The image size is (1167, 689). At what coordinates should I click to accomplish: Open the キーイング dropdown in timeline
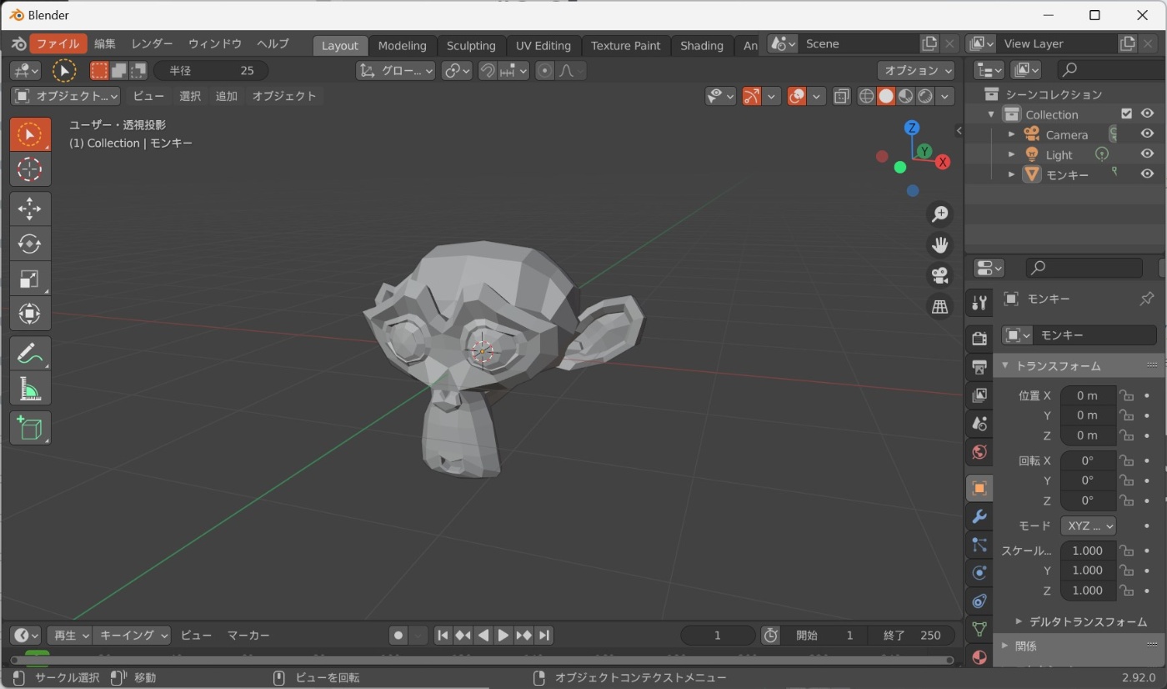pos(133,636)
